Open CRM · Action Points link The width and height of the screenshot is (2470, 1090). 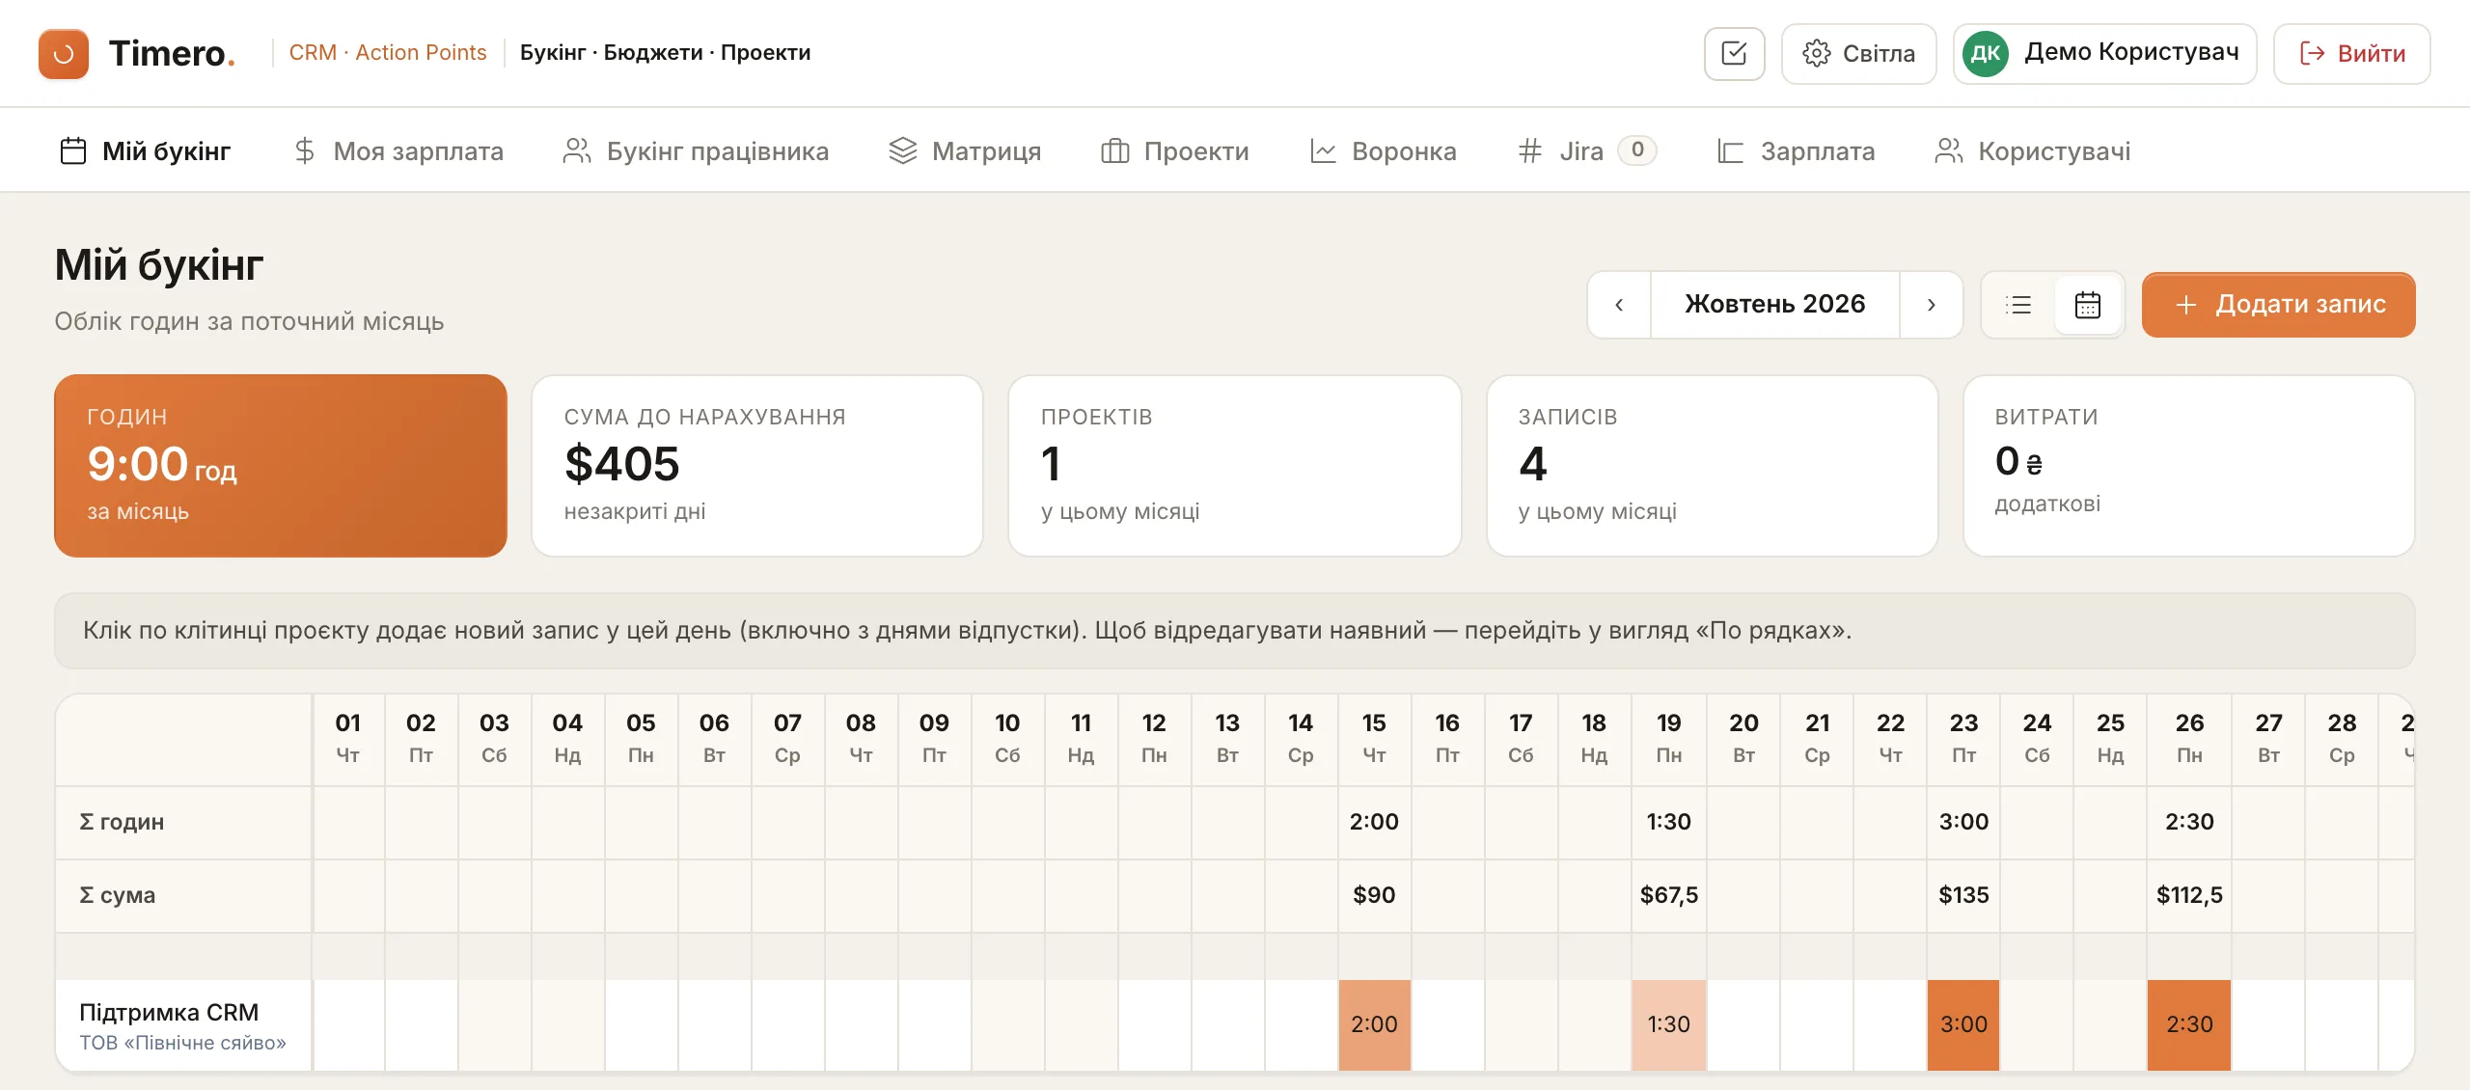click(x=388, y=52)
